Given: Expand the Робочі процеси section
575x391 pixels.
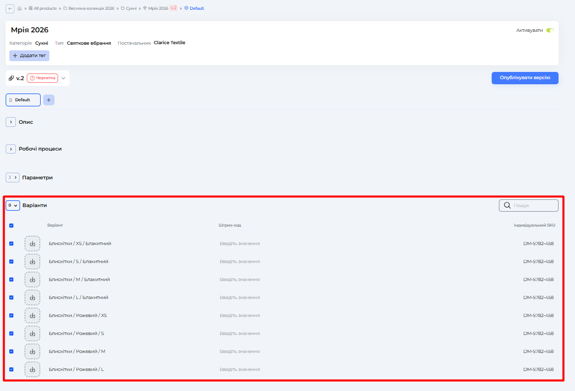Looking at the screenshot, I should 11,149.
